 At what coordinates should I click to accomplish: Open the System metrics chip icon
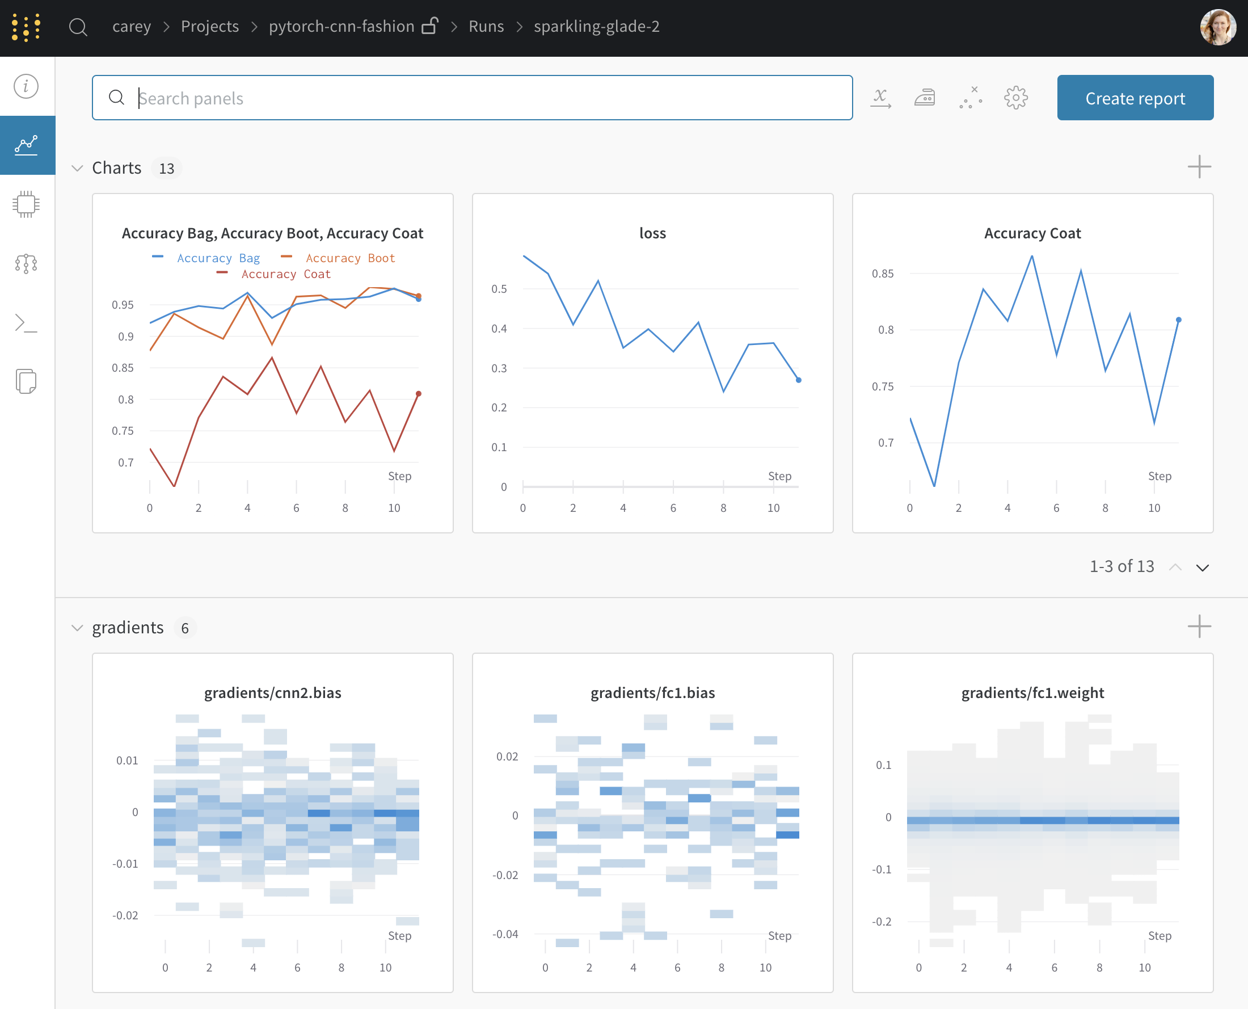pos(26,204)
